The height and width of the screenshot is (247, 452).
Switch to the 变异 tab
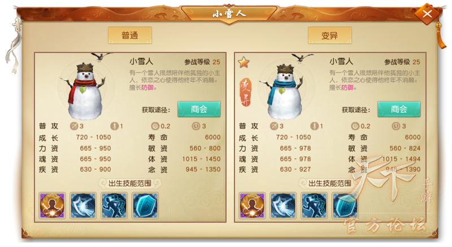pos(330,36)
